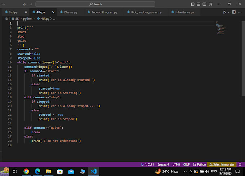Open the Classes.py tab

[71, 12]
